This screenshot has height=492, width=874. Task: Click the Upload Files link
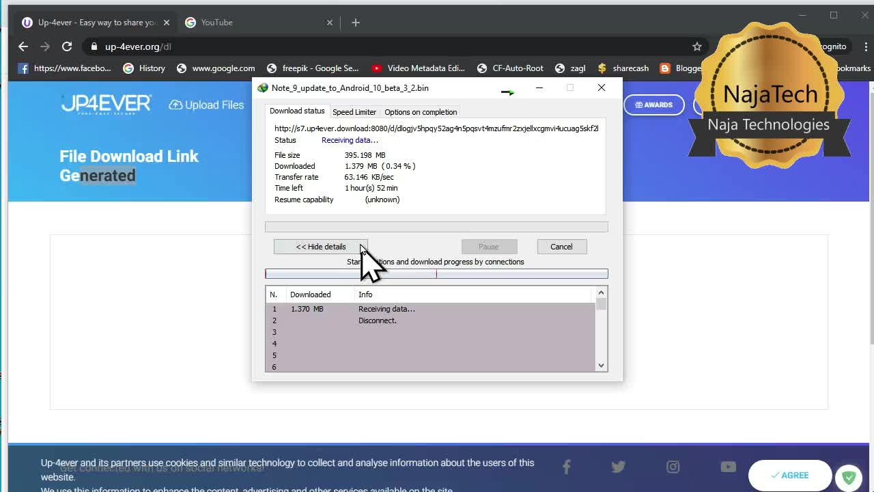[x=206, y=105]
